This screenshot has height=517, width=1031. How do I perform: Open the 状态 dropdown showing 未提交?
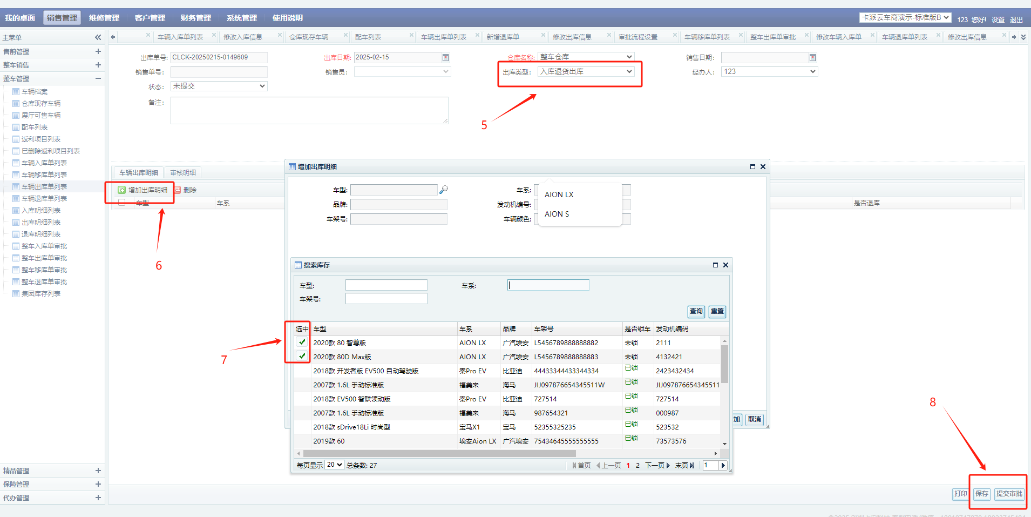click(219, 86)
